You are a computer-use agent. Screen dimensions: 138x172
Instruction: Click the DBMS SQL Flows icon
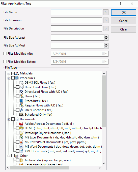tap(21, 83)
